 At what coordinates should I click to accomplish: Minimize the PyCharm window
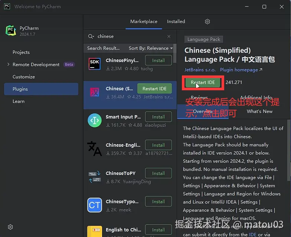(x=246, y=7)
